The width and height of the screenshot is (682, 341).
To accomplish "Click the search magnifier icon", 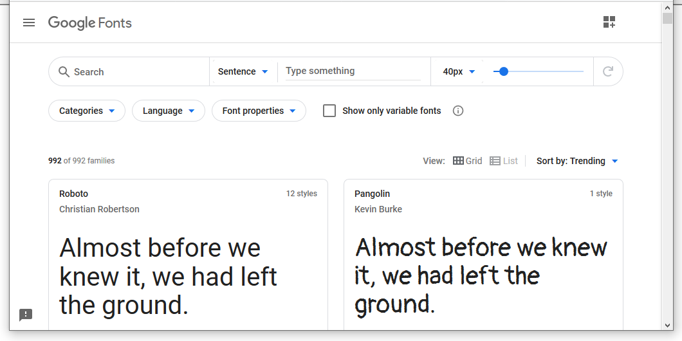I will click(x=64, y=72).
